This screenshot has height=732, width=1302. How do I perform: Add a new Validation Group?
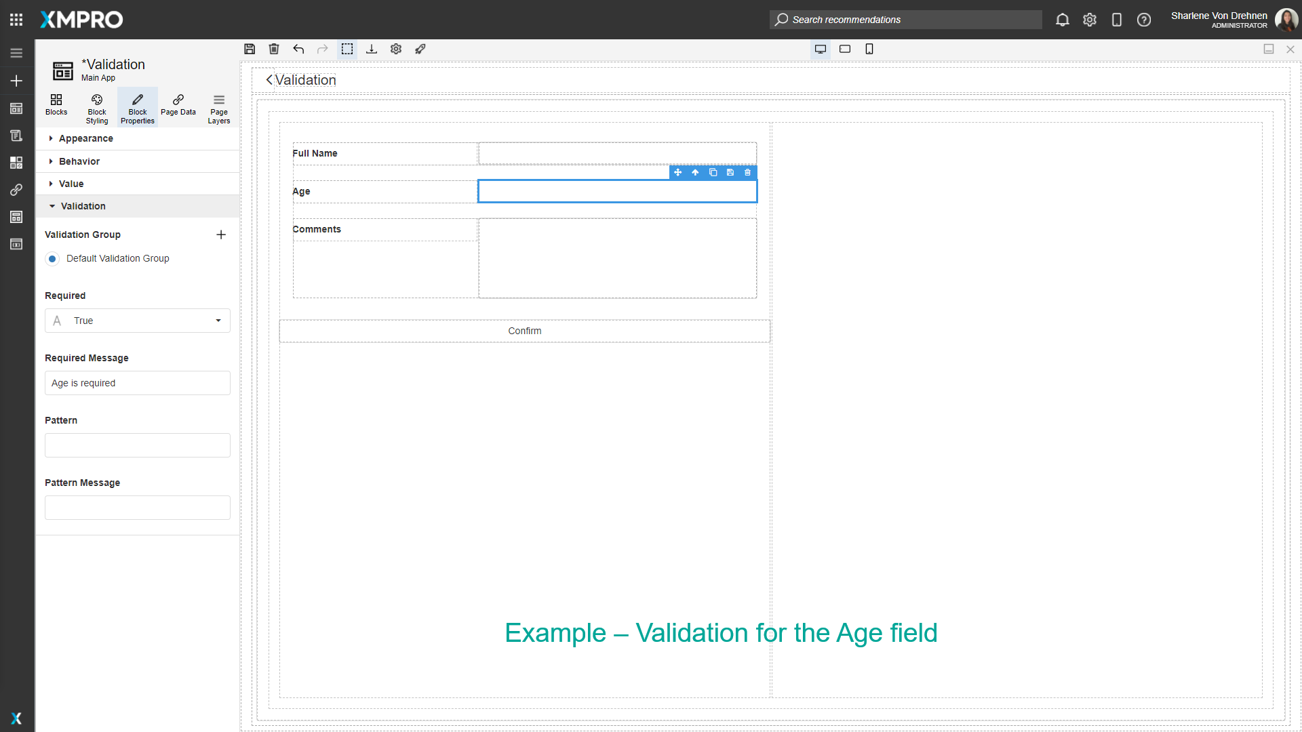[221, 235]
